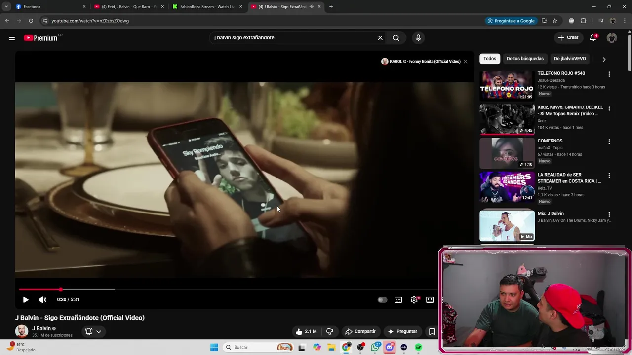The image size is (632, 355).
Task: Select the Todos filter chip
Action: (x=490, y=59)
